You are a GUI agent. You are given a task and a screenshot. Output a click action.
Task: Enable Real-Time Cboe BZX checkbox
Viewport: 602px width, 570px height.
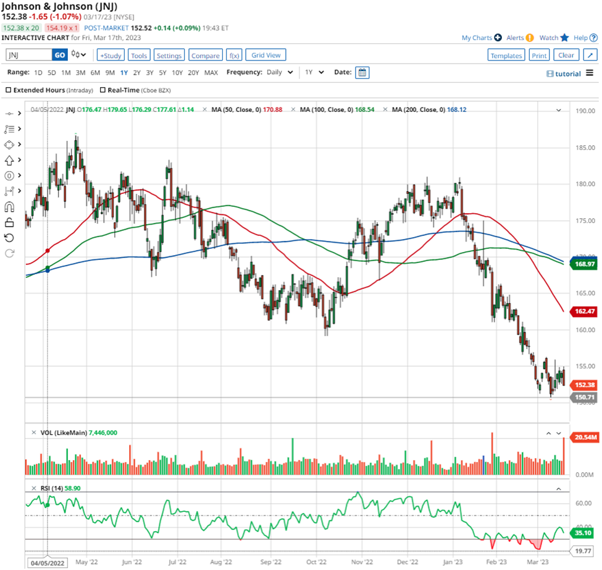(102, 90)
